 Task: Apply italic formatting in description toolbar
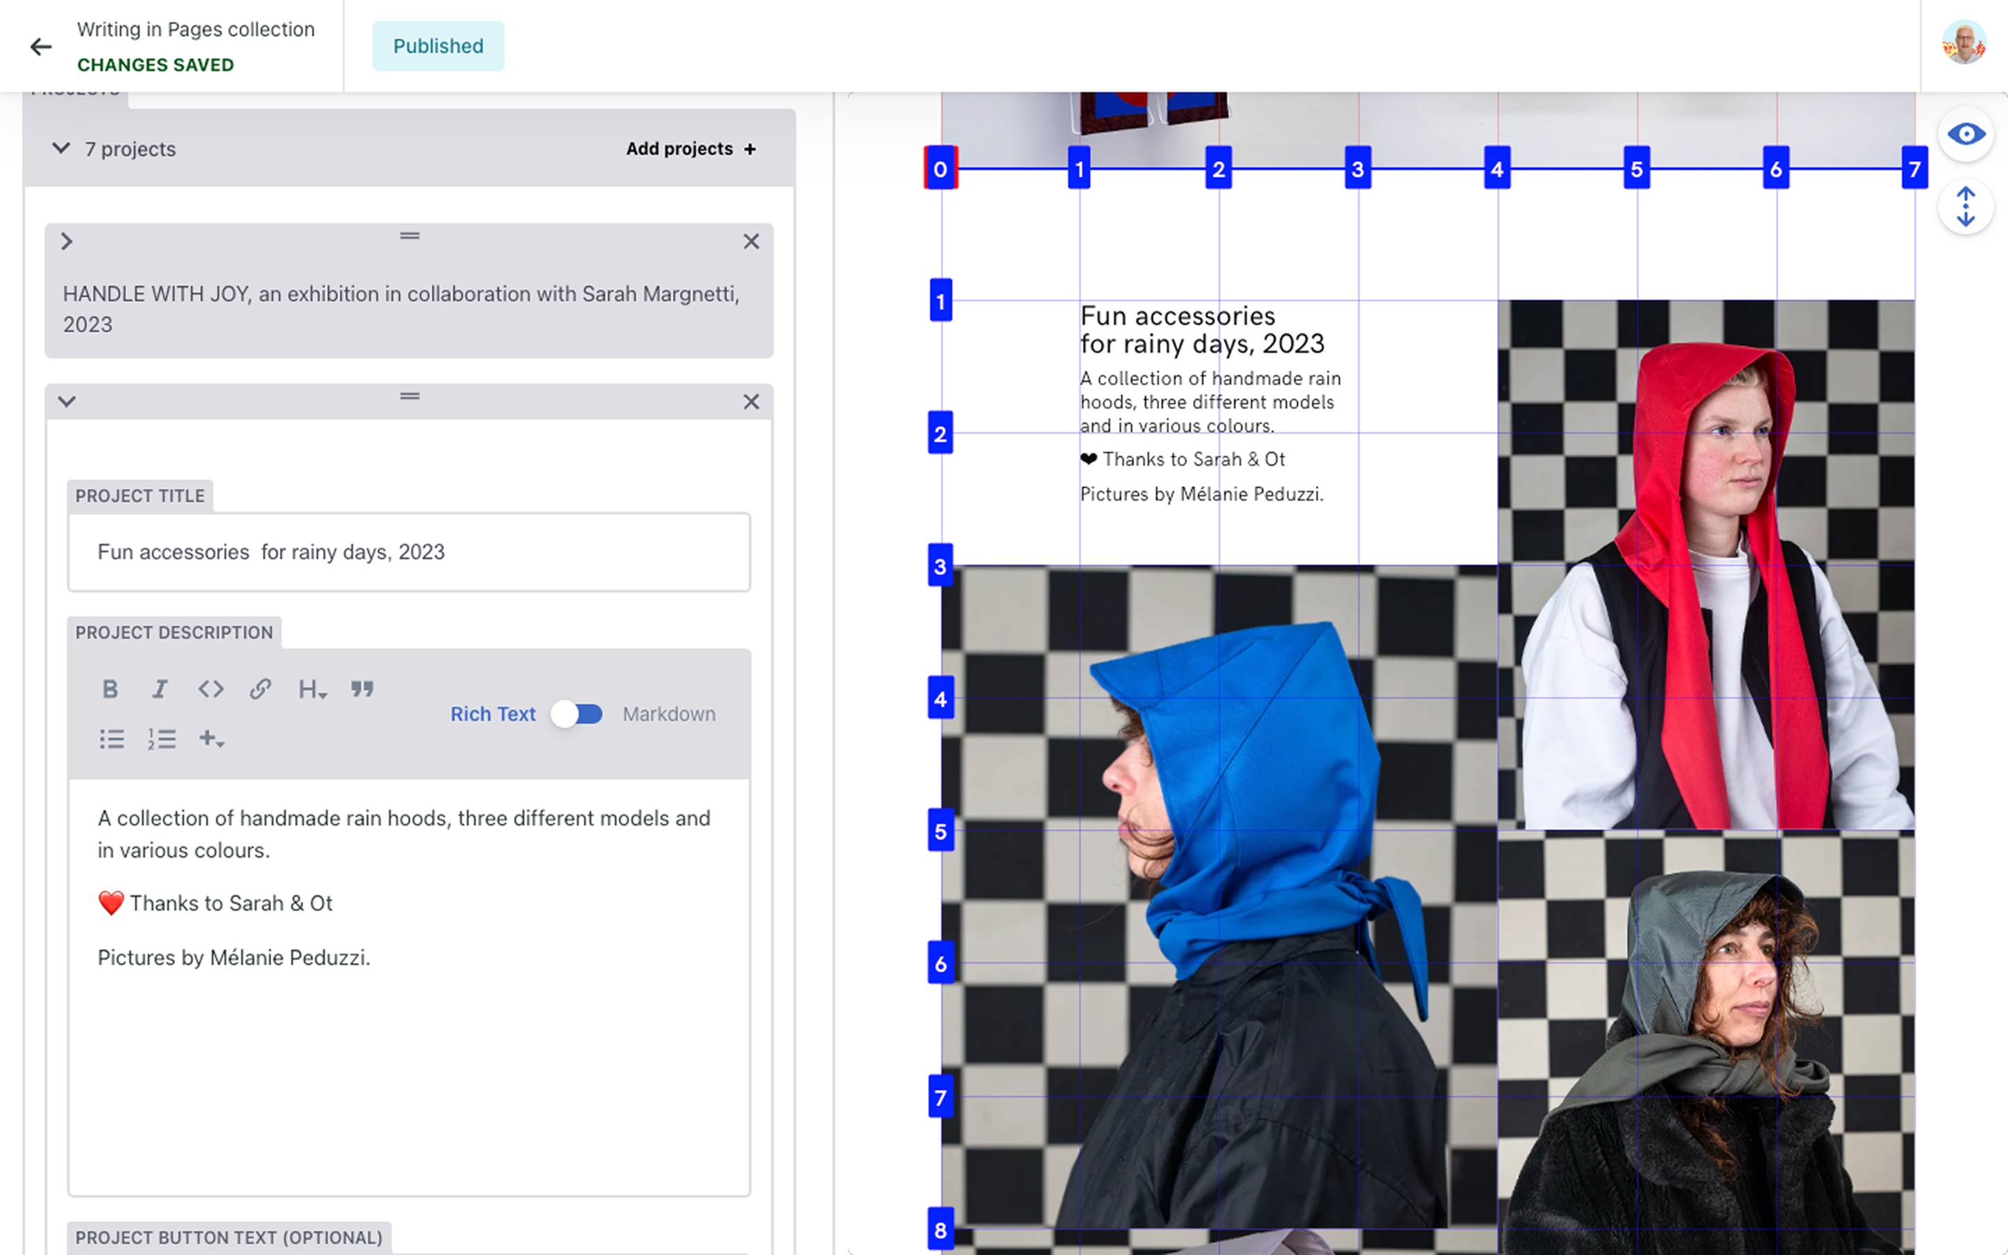[160, 689]
